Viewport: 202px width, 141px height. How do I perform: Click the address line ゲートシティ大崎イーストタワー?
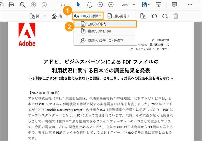(x=150, y=49)
